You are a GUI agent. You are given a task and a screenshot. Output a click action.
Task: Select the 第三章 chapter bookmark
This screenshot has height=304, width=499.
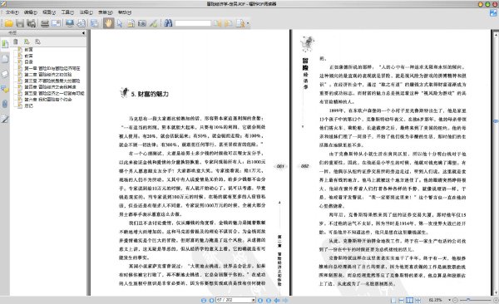52,81
